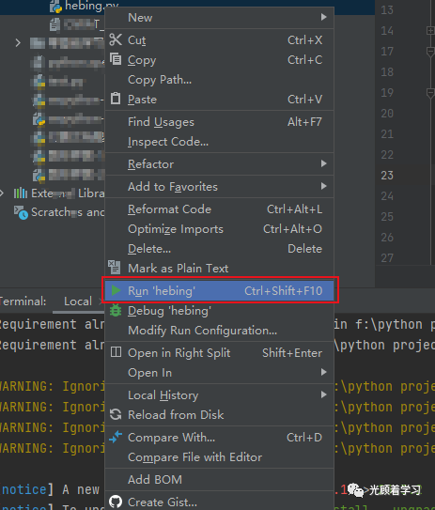This screenshot has width=435, height=510.
Task: Click the hebing.py Python file icon
Action: click(55, 7)
